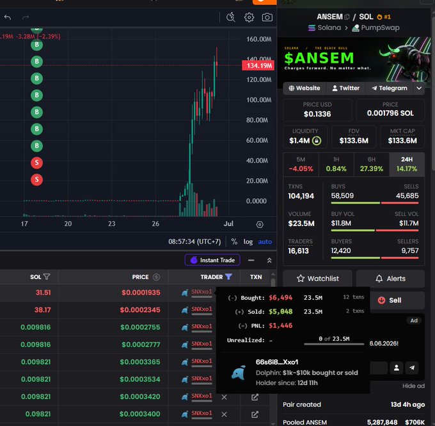Click the TRADER column filter funnel
The height and width of the screenshot is (426, 435).
coord(228,277)
